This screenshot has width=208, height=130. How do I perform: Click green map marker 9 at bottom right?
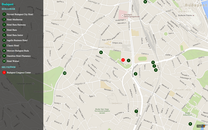click(190, 124)
